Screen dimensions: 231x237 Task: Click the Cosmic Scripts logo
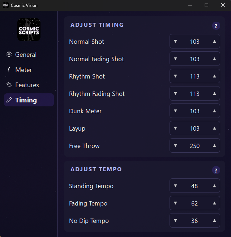[29, 30]
